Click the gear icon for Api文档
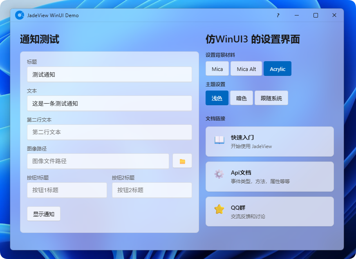This screenshot has height=259, width=356. [219, 174]
